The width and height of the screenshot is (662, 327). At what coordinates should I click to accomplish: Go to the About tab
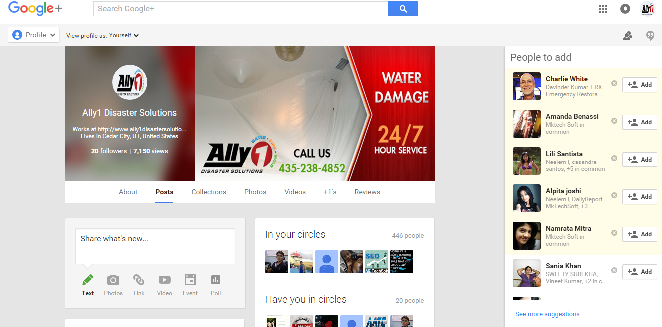pyautogui.click(x=128, y=192)
